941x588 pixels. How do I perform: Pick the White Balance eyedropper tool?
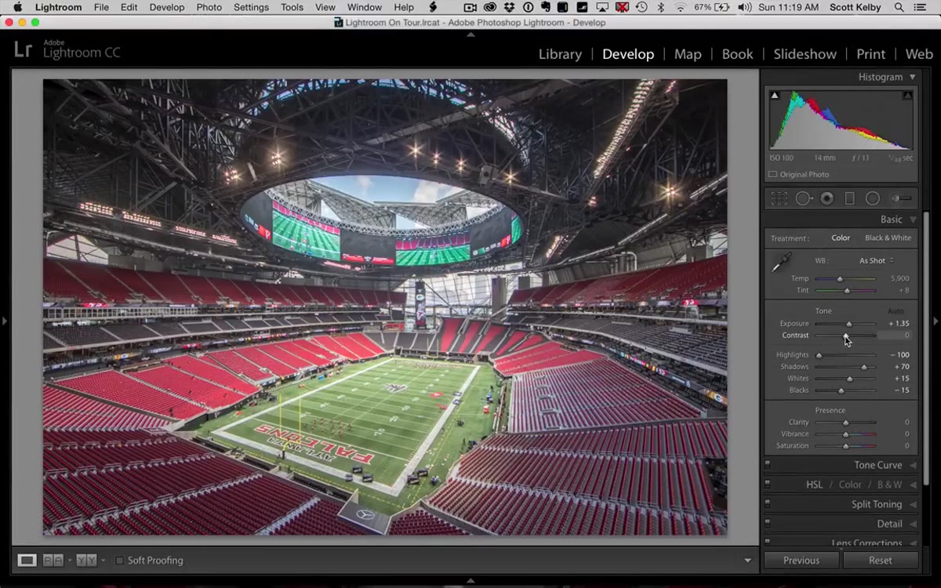780,263
